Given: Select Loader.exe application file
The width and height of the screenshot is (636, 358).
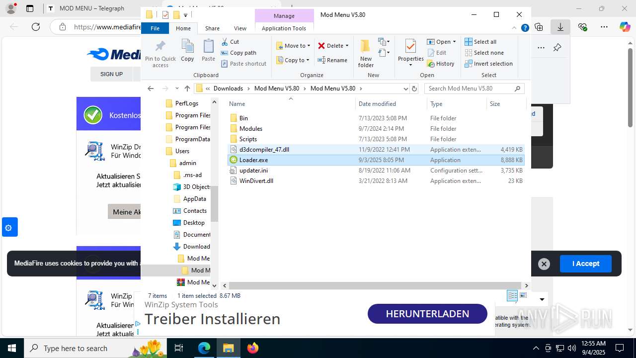Looking at the screenshot, I should click(376, 160).
